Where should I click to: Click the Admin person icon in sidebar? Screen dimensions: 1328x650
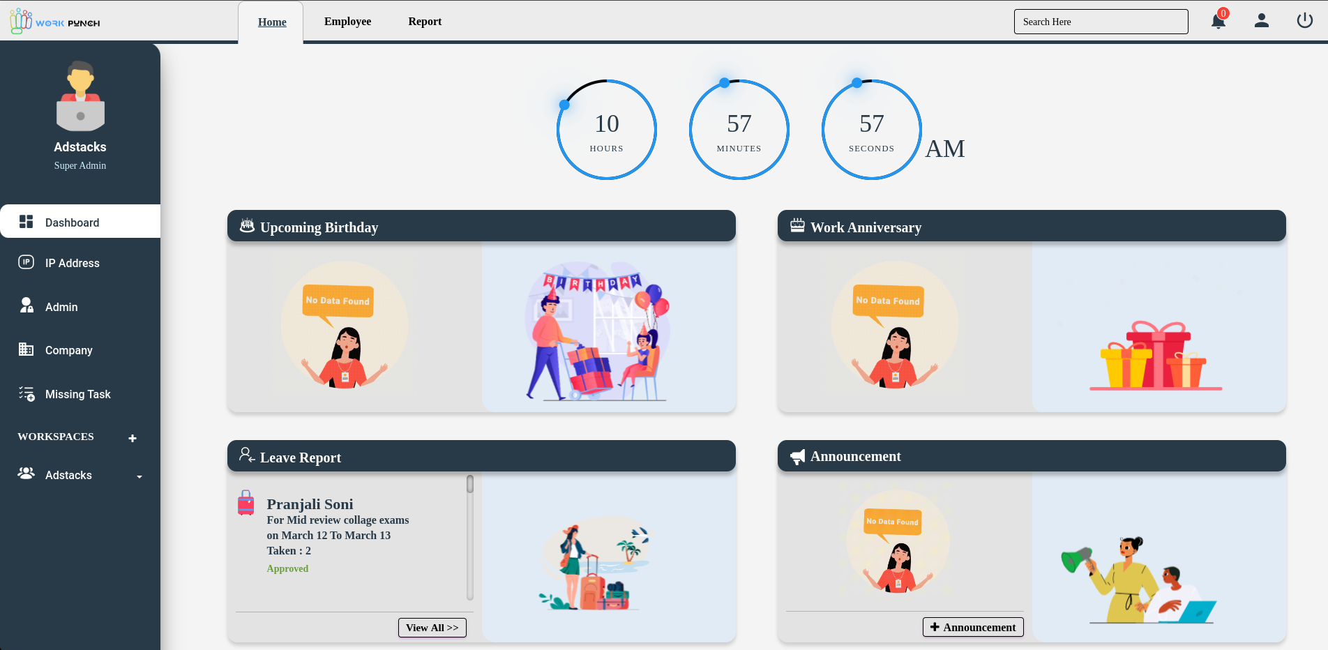(27, 305)
